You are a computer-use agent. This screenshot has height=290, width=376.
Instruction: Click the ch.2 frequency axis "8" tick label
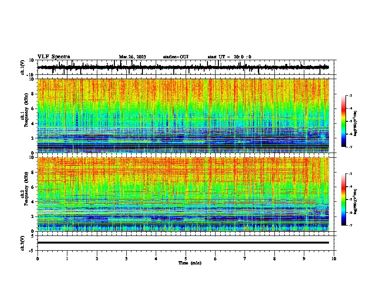point(33,172)
